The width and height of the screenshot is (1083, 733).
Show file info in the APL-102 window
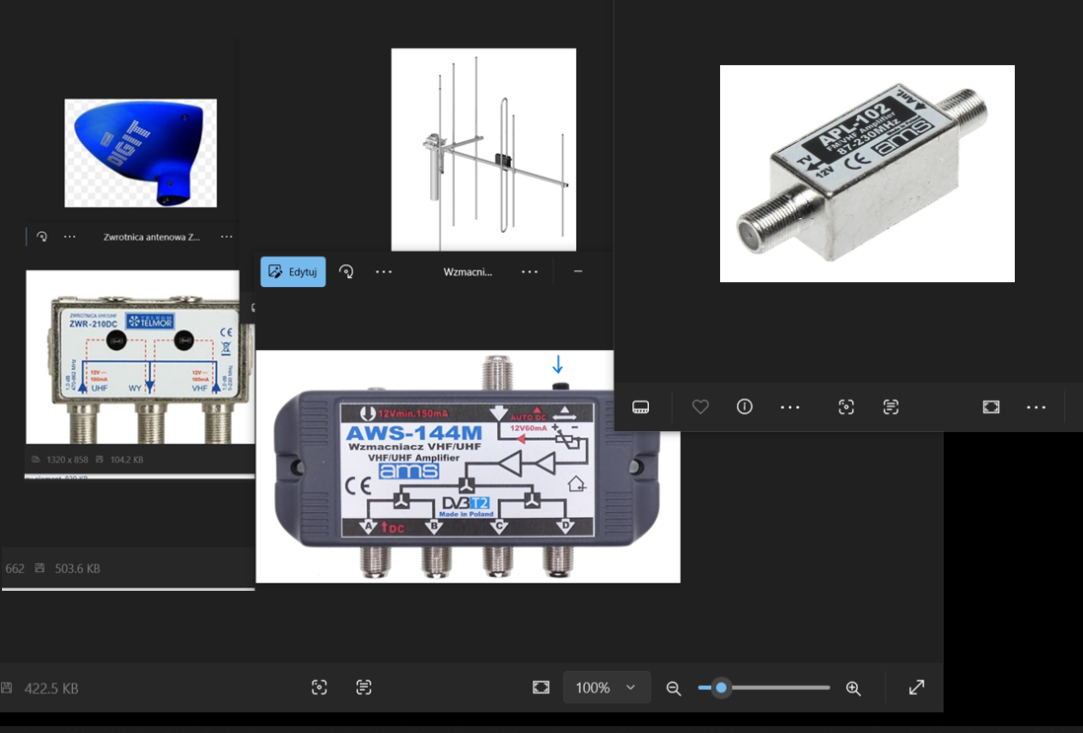745,406
